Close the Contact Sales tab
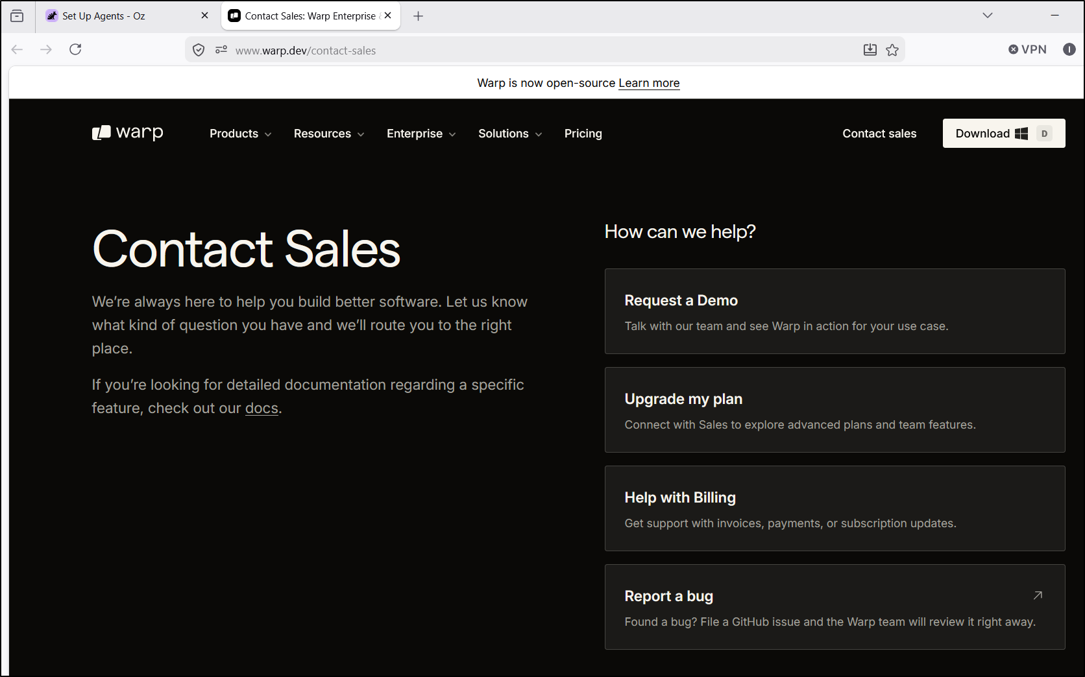 point(388,16)
